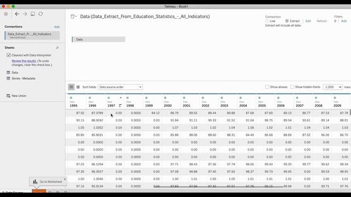The height and width of the screenshot is (197, 351).
Task: Click the Save icon in the toolbar
Action: pyautogui.click(x=33, y=14)
